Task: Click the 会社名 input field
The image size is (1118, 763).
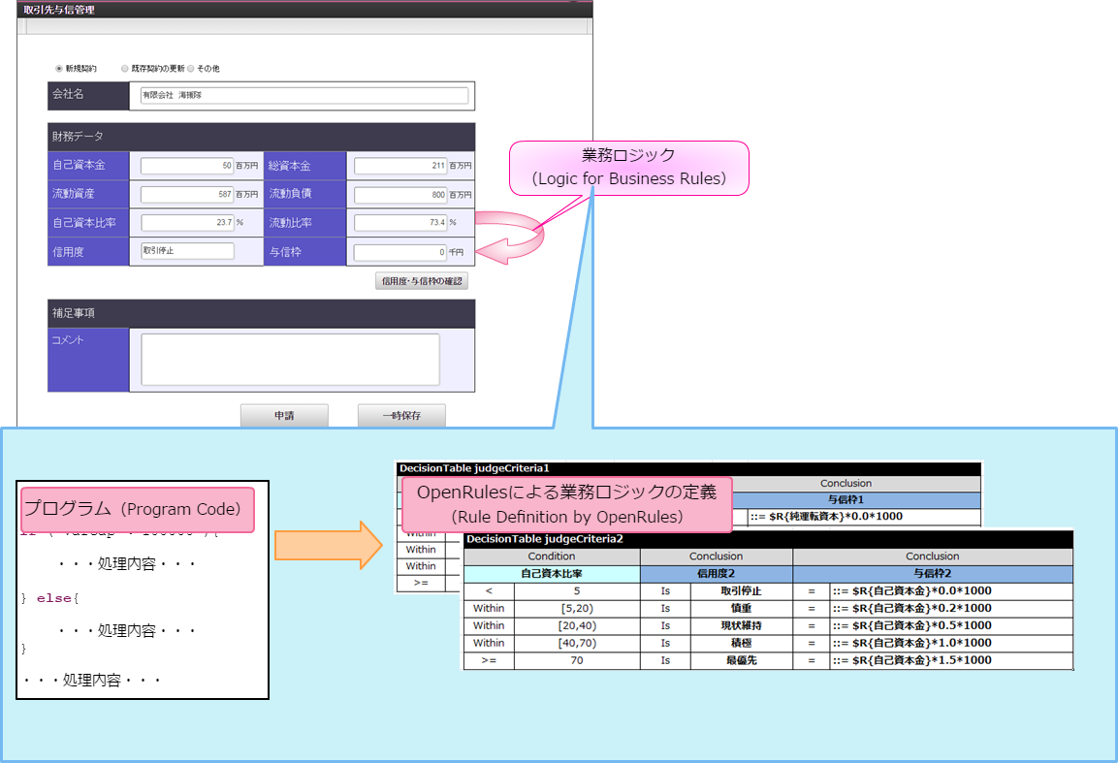Action: [304, 95]
